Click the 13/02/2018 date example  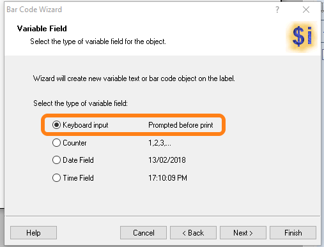click(x=167, y=160)
